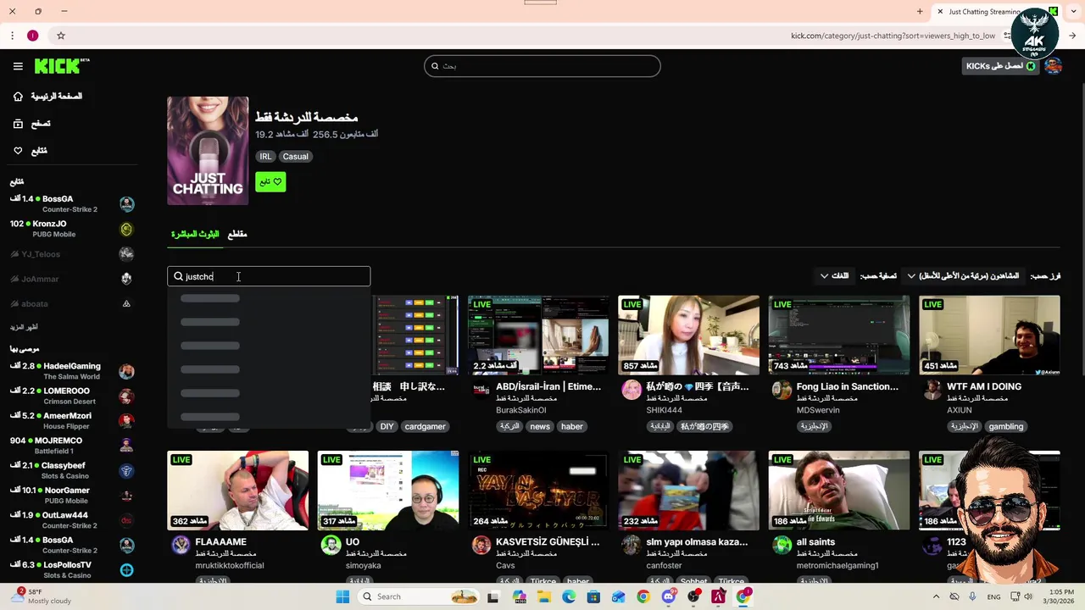
Task: Open the SHIKI444 stream thumbnail
Action: pos(688,335)
